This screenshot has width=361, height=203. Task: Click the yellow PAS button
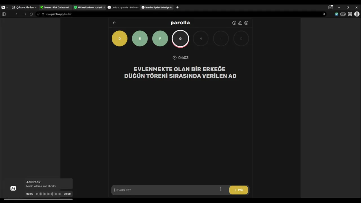click(239, 190)
